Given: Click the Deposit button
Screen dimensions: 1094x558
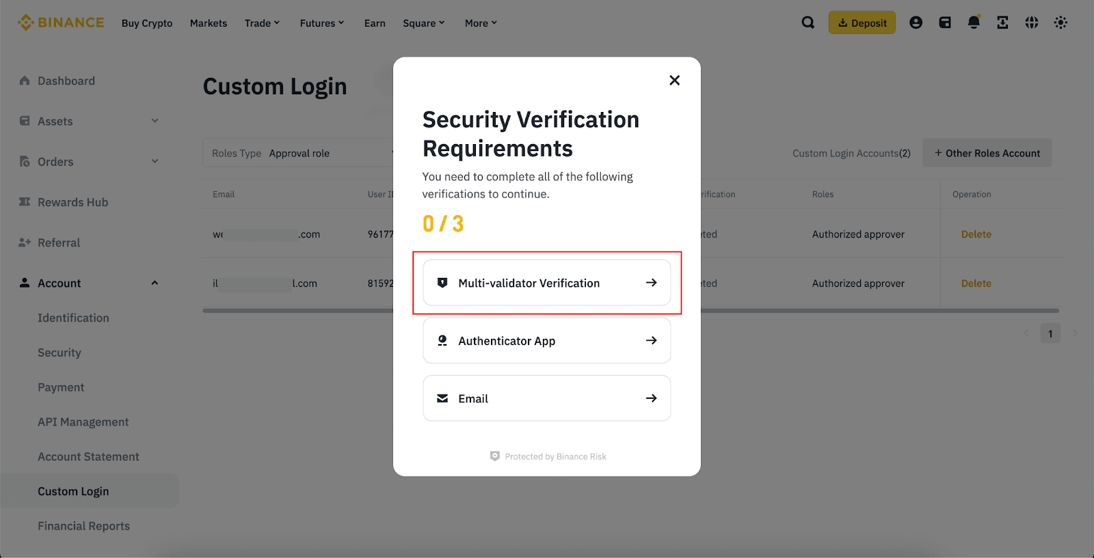Looking at the screenshot, I should coord(862,23).
